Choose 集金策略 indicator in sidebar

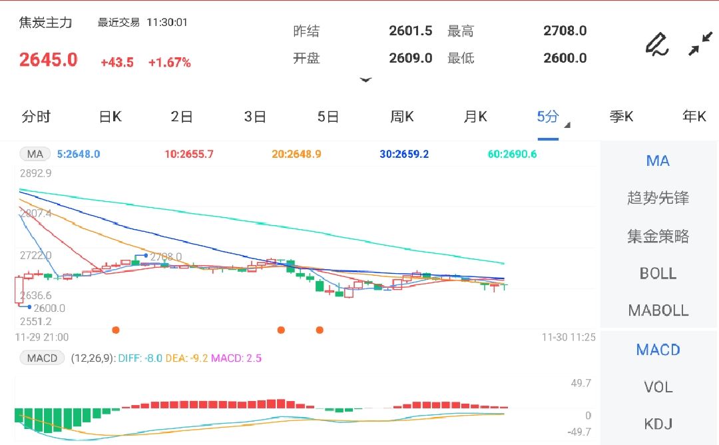click(658, 236)
